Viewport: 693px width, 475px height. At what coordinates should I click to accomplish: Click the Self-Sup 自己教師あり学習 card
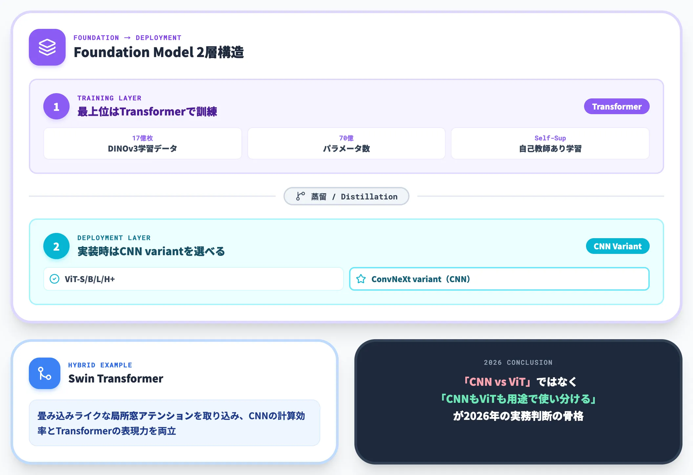(550, 144)
